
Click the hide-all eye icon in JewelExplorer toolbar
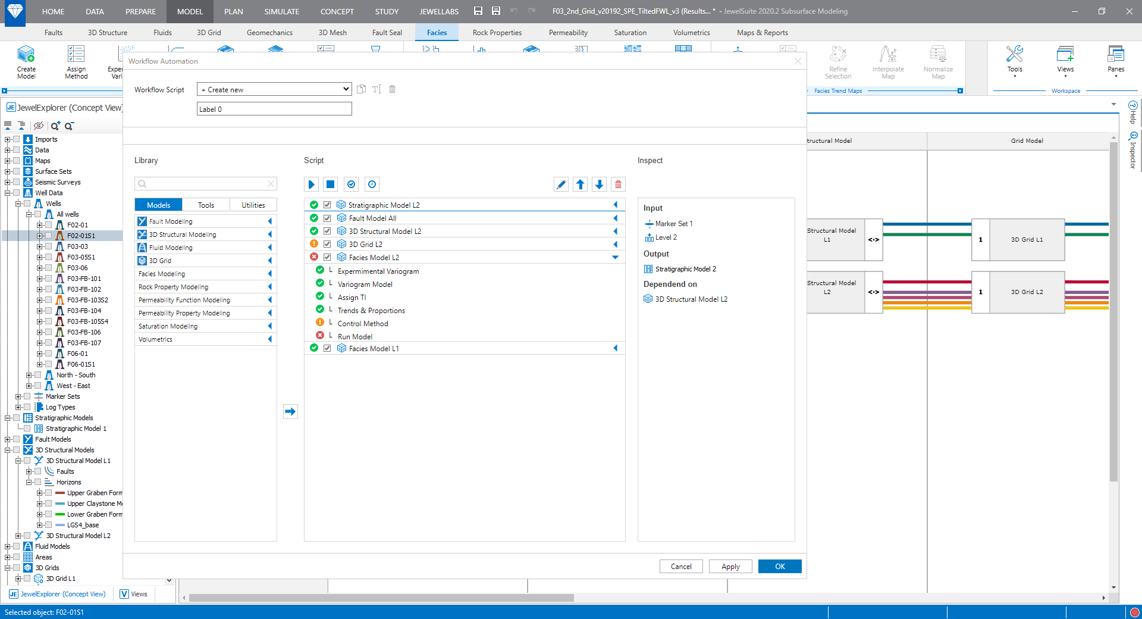pyautogui.click(x=39, y=126)
